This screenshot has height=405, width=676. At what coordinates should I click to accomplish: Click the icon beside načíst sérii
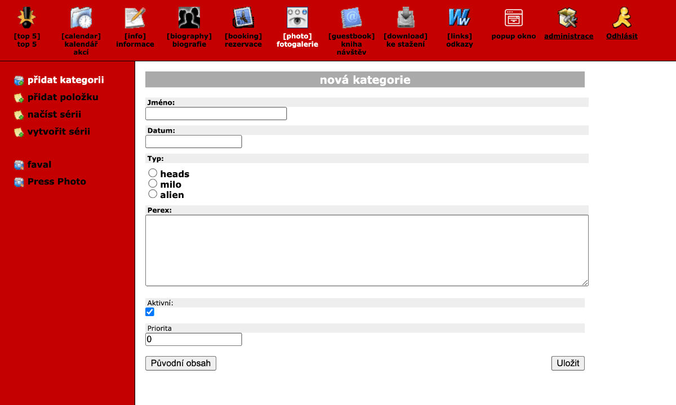[19, 115]
